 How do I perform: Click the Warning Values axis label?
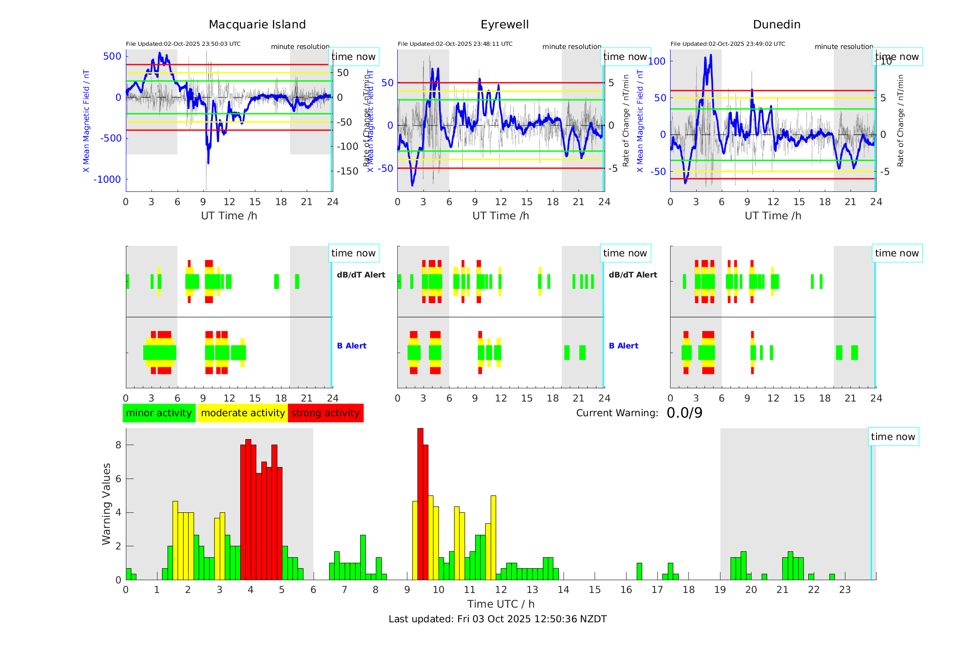coord(106,504)
